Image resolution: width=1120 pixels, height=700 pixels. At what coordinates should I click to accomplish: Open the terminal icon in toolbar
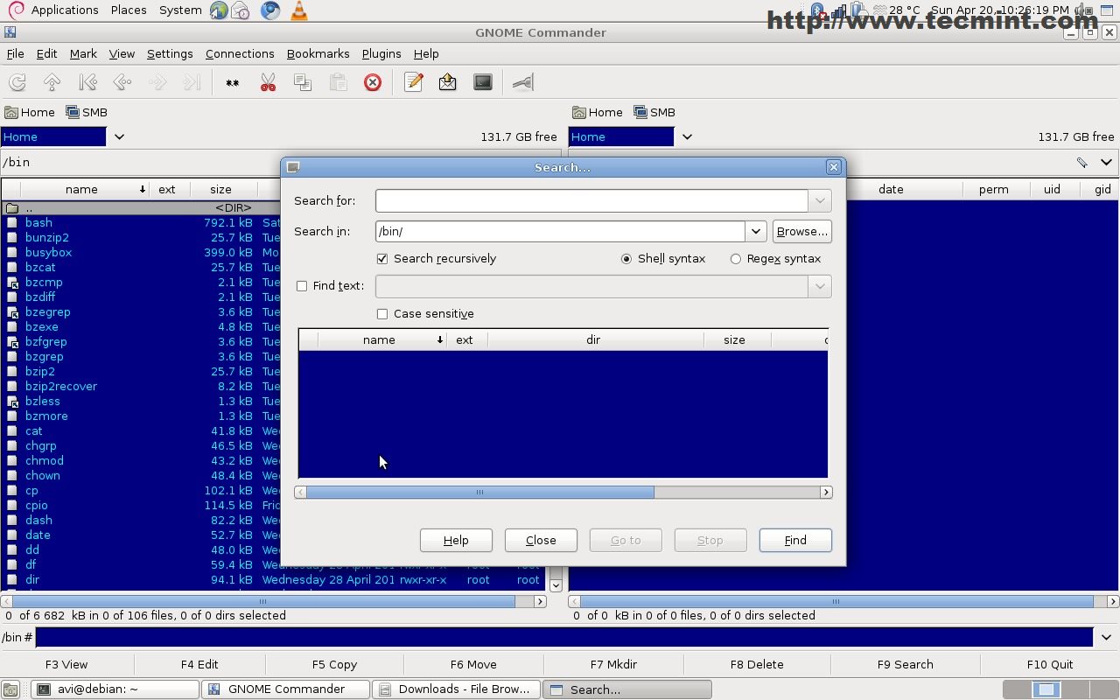tap(483, 82)
